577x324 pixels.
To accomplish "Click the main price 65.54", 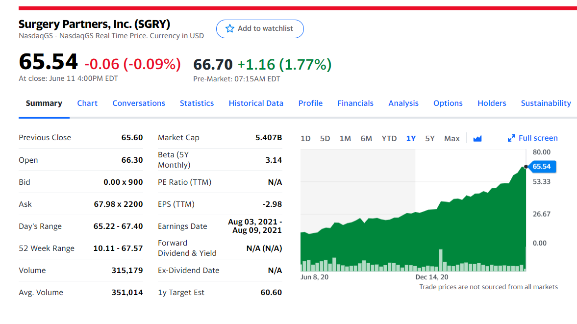I will pos(48,61).
